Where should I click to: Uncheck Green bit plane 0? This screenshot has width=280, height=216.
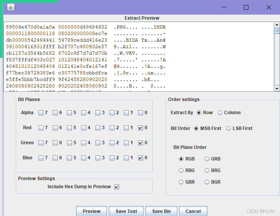(140, 143)
